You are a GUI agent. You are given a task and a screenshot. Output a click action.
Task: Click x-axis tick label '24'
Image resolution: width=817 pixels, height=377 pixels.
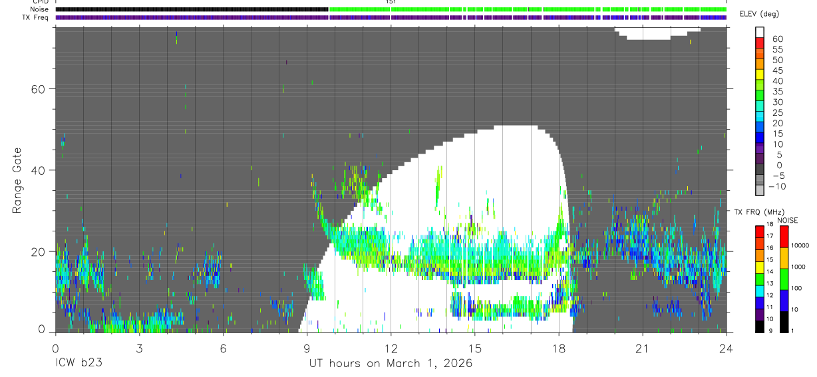(x=727, y=348)
